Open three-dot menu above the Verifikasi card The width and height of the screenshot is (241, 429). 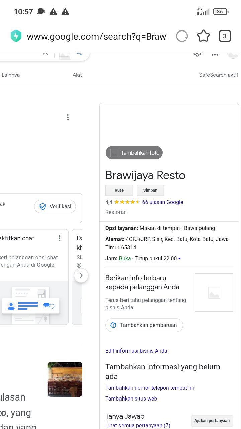coord(68,117)
